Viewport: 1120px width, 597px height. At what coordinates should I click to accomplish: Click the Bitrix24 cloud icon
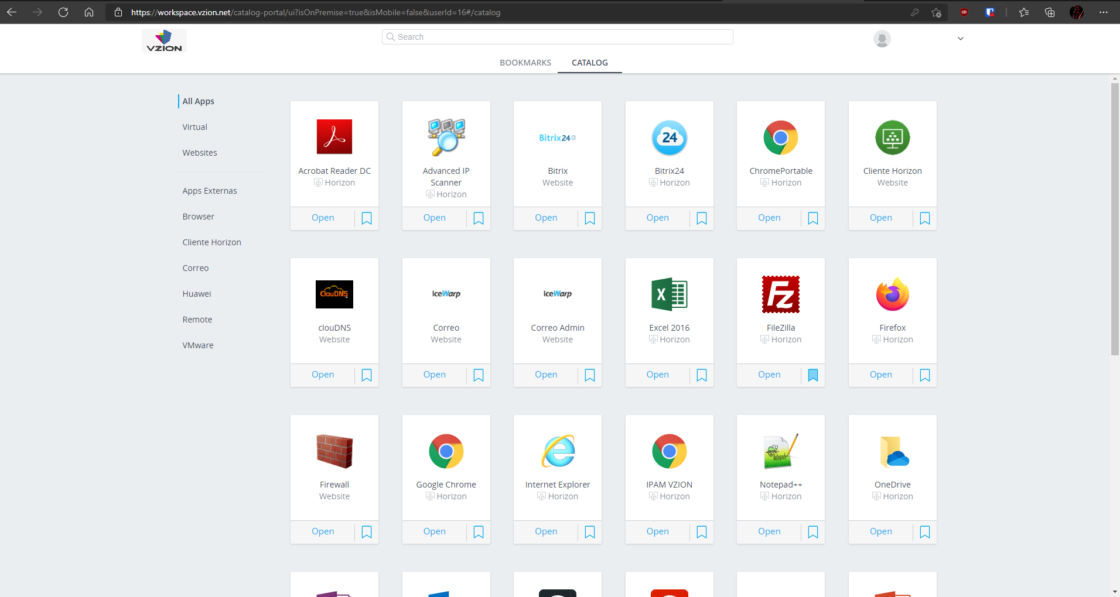(x=670, y=138)
